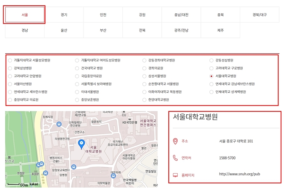Choose the 강동경희대학교병원 radio button
284x190 pixels.
tap(144, 60)
